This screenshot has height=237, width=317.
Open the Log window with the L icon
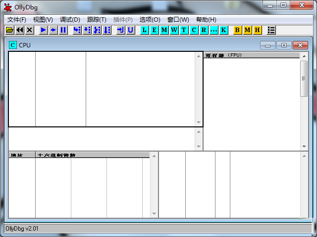[144, 30]
